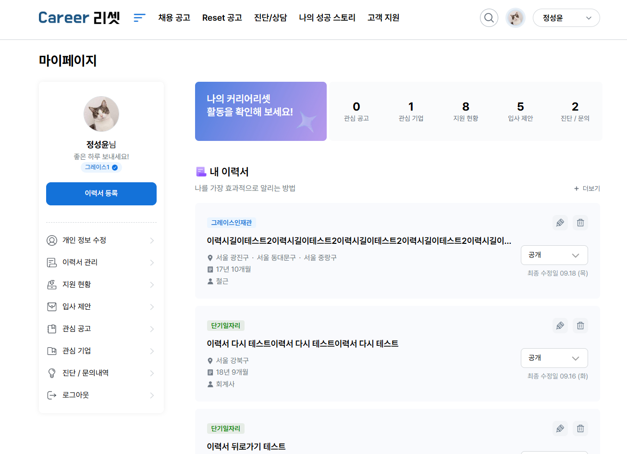Click the 17년 10개월 experience text

click(234, 269)
